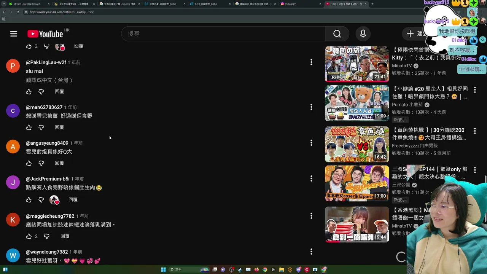Click the Create button in YouTube header
Screen dimensions: 487x274
tap(415, 34)
